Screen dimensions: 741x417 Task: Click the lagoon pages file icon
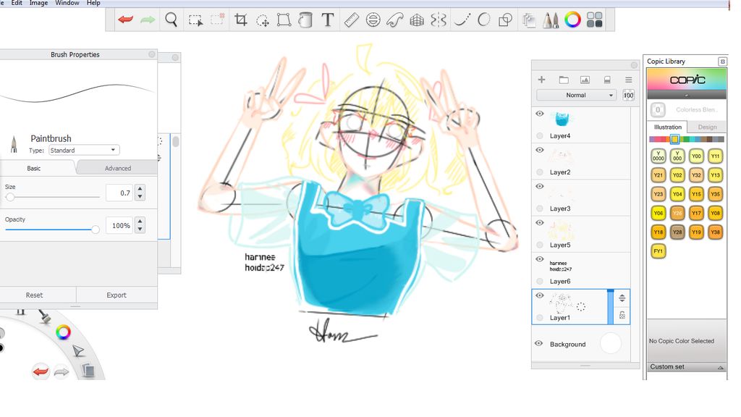click(x=88, y=370)
